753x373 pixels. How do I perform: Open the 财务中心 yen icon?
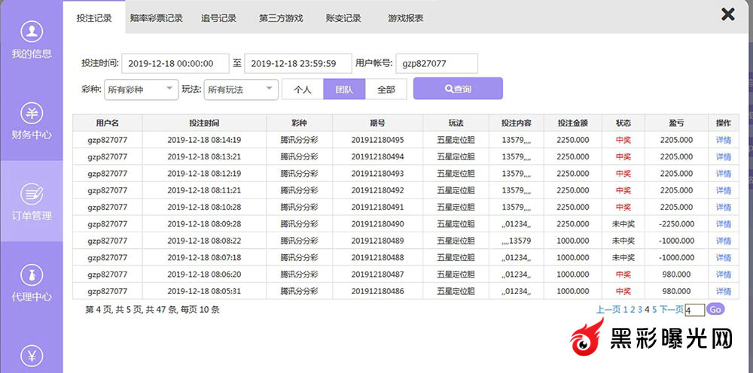(x=31, y=114)
